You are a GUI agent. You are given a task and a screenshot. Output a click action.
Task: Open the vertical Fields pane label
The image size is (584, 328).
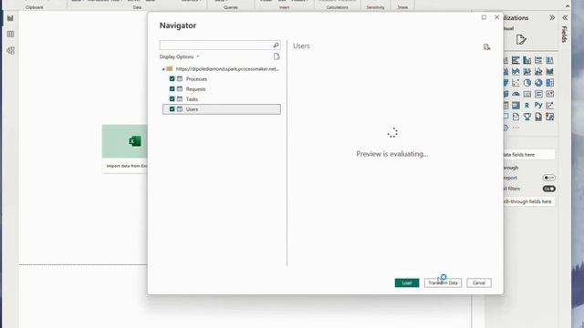coord(565,35)
